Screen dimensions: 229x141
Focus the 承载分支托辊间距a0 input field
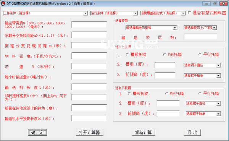pos(89,35)
